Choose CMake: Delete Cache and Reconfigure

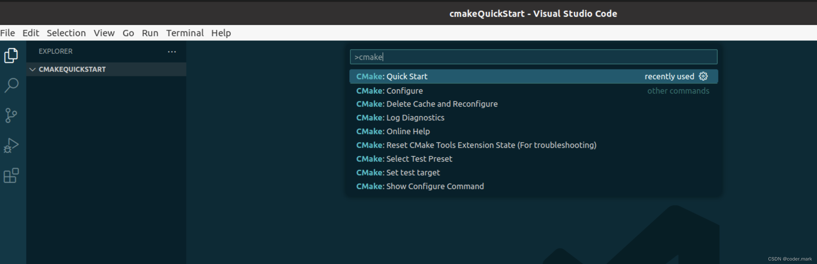[x=534, y=104]
